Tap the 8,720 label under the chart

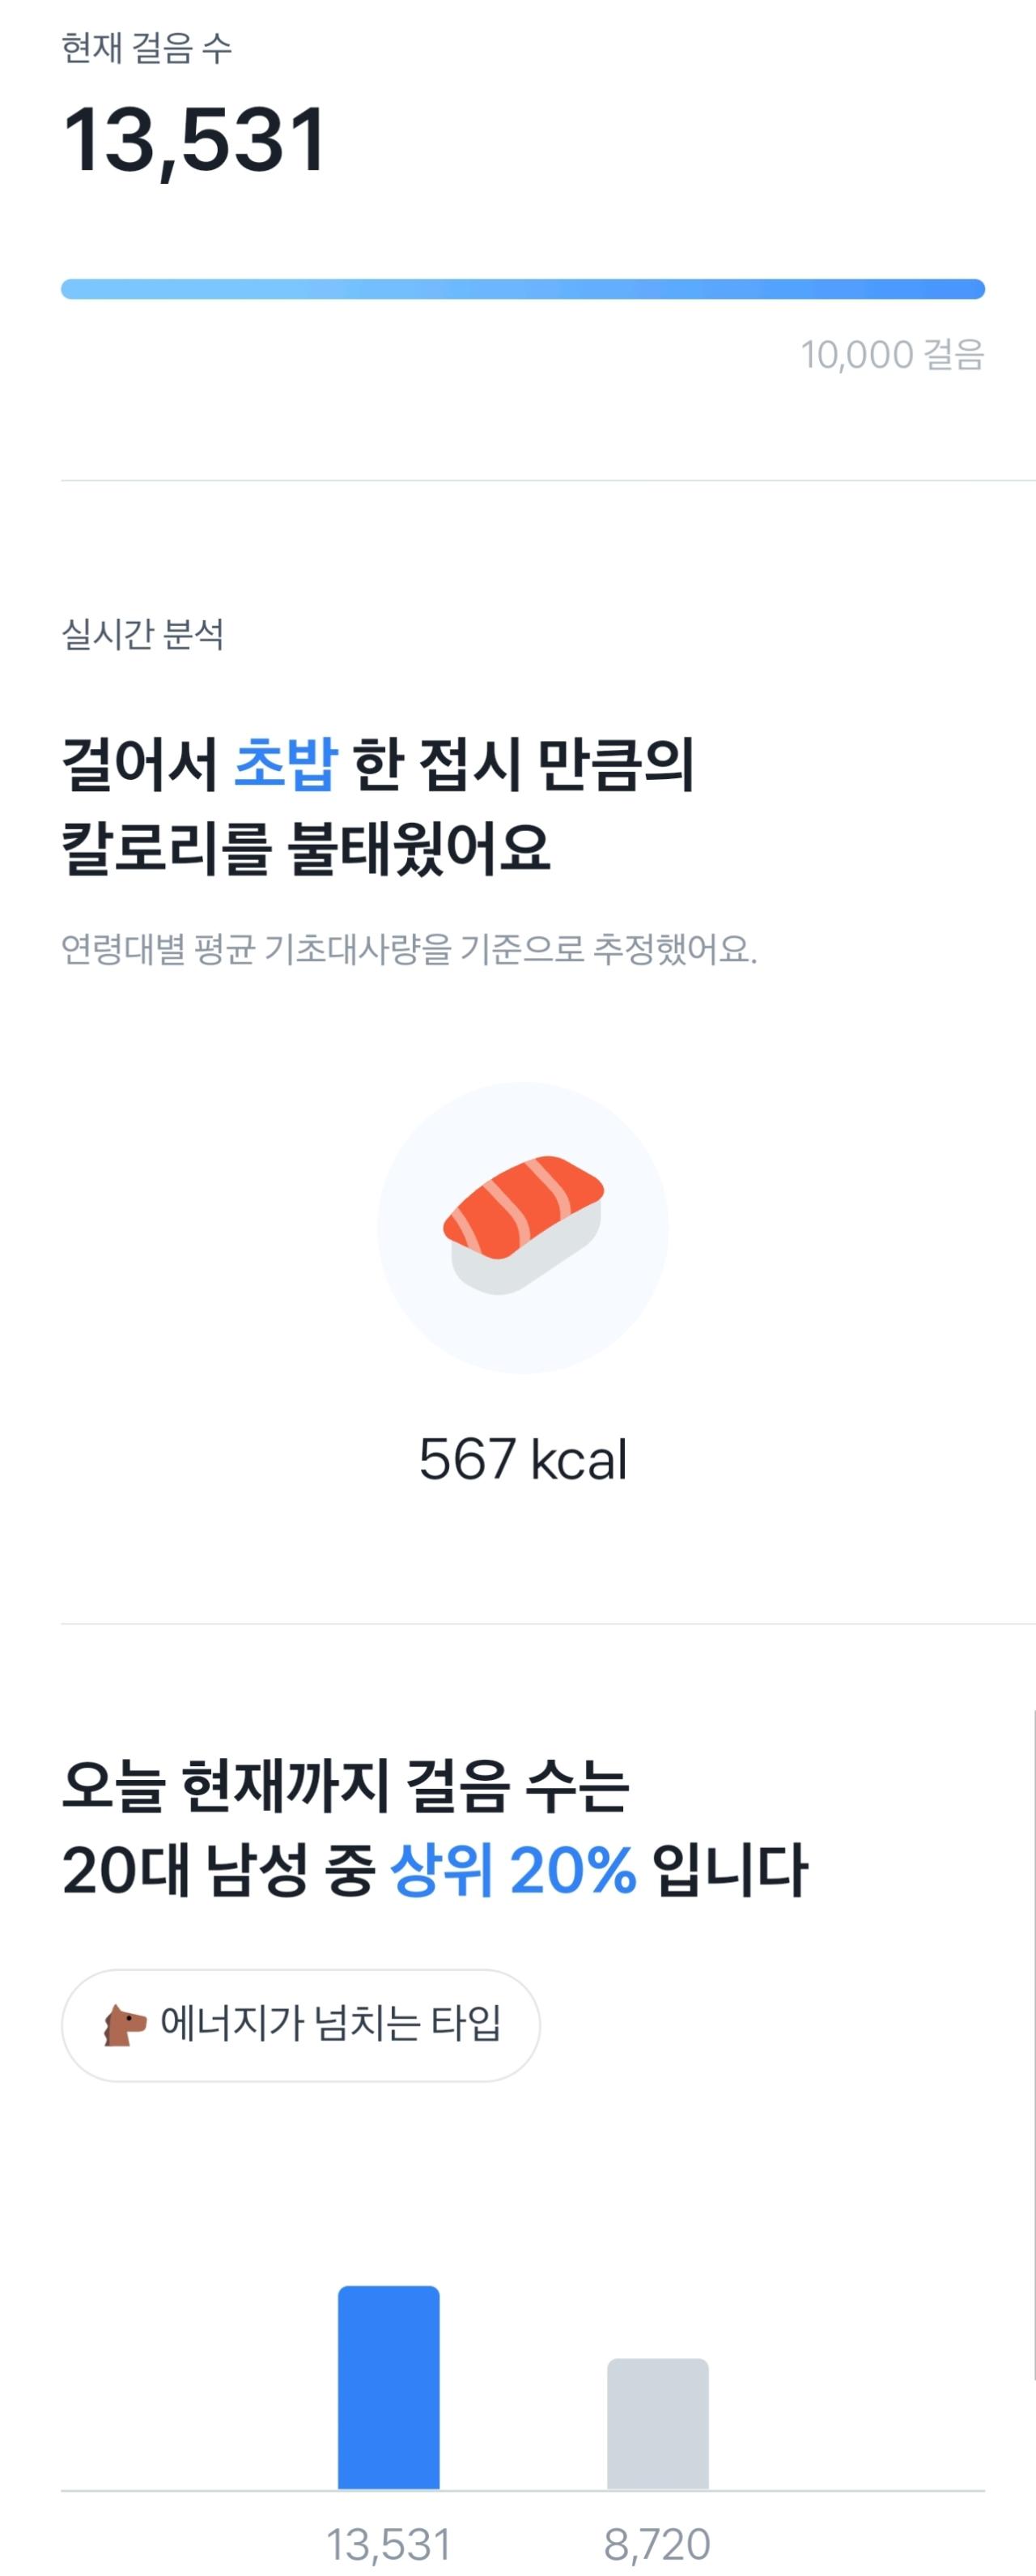(657, 2544)
